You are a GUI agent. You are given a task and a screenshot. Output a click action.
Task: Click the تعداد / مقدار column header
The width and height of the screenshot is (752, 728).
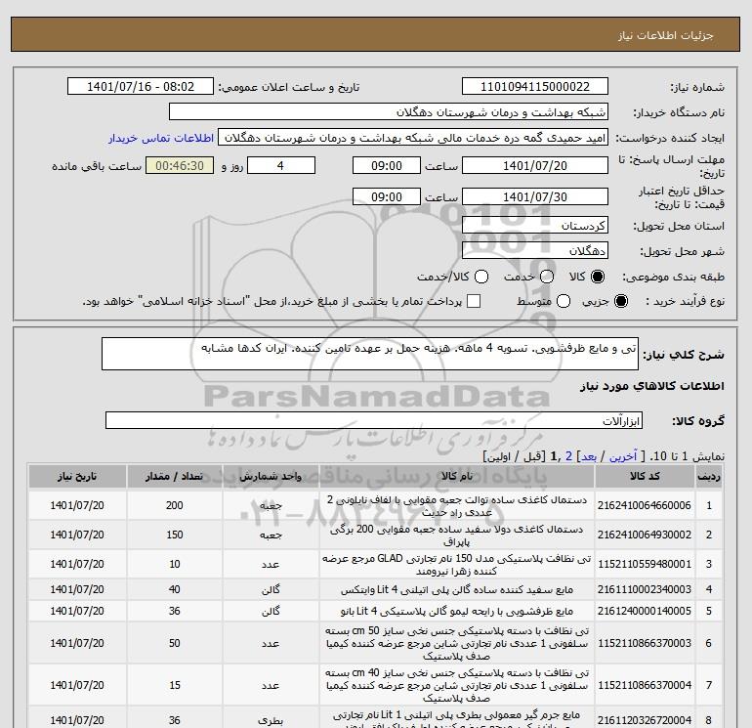pos(174,477)
